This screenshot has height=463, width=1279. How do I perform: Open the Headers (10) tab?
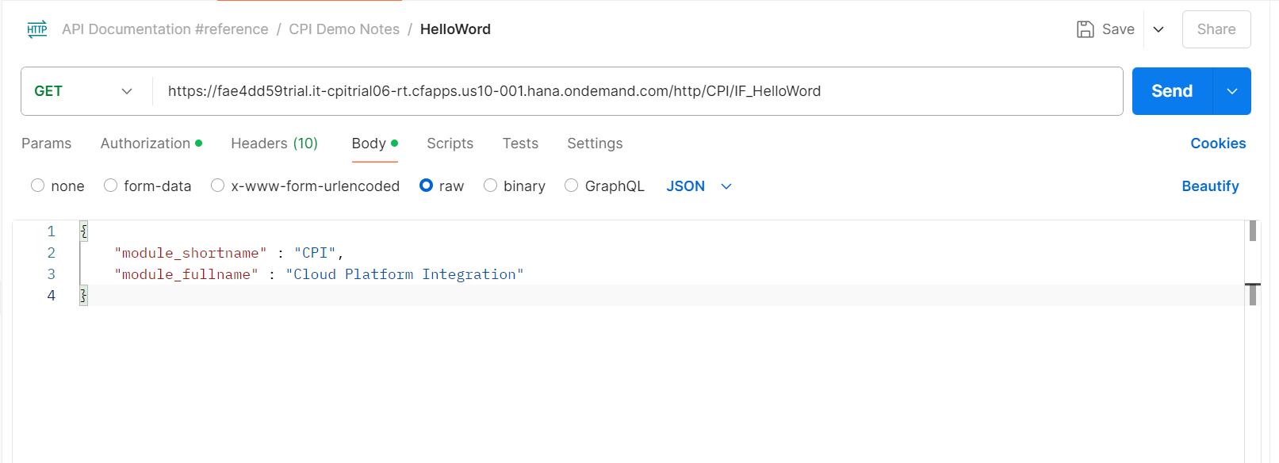click(x=274, y=143)
